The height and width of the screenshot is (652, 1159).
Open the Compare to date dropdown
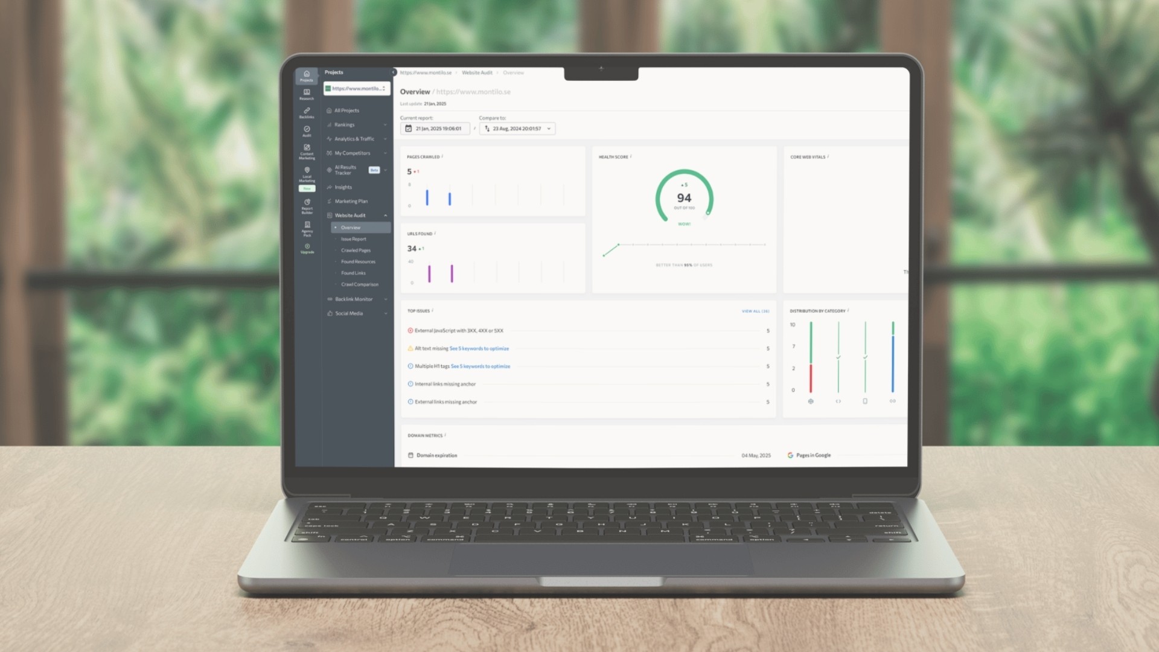coord(517,129)
